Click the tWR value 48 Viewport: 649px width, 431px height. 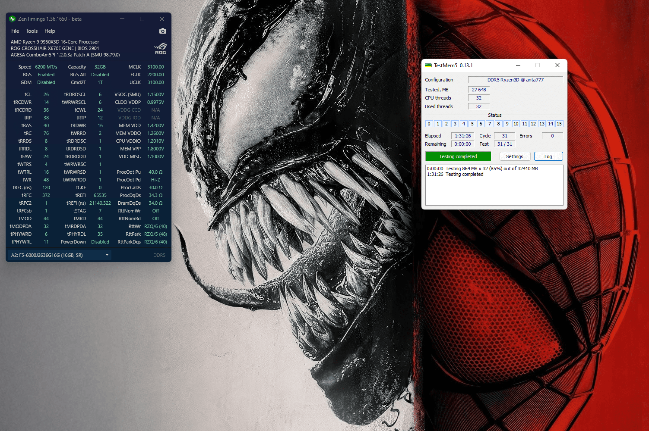click(x=46, y=180)
